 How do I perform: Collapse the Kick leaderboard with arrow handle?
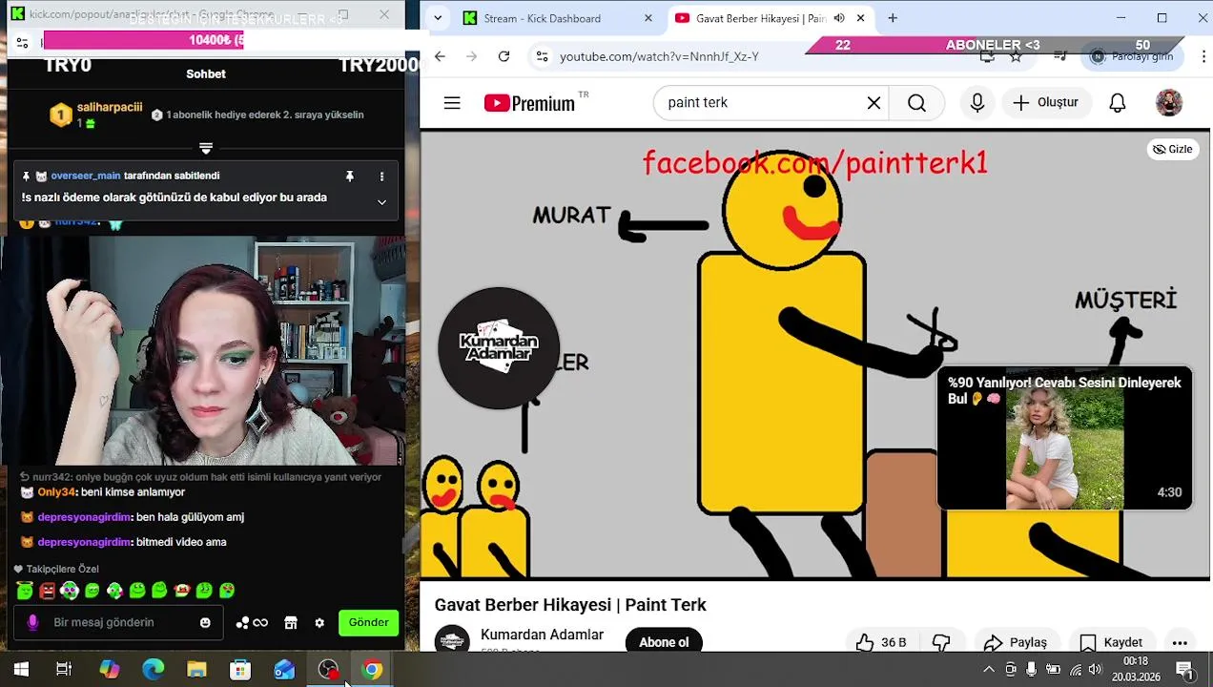coord(206,148)
